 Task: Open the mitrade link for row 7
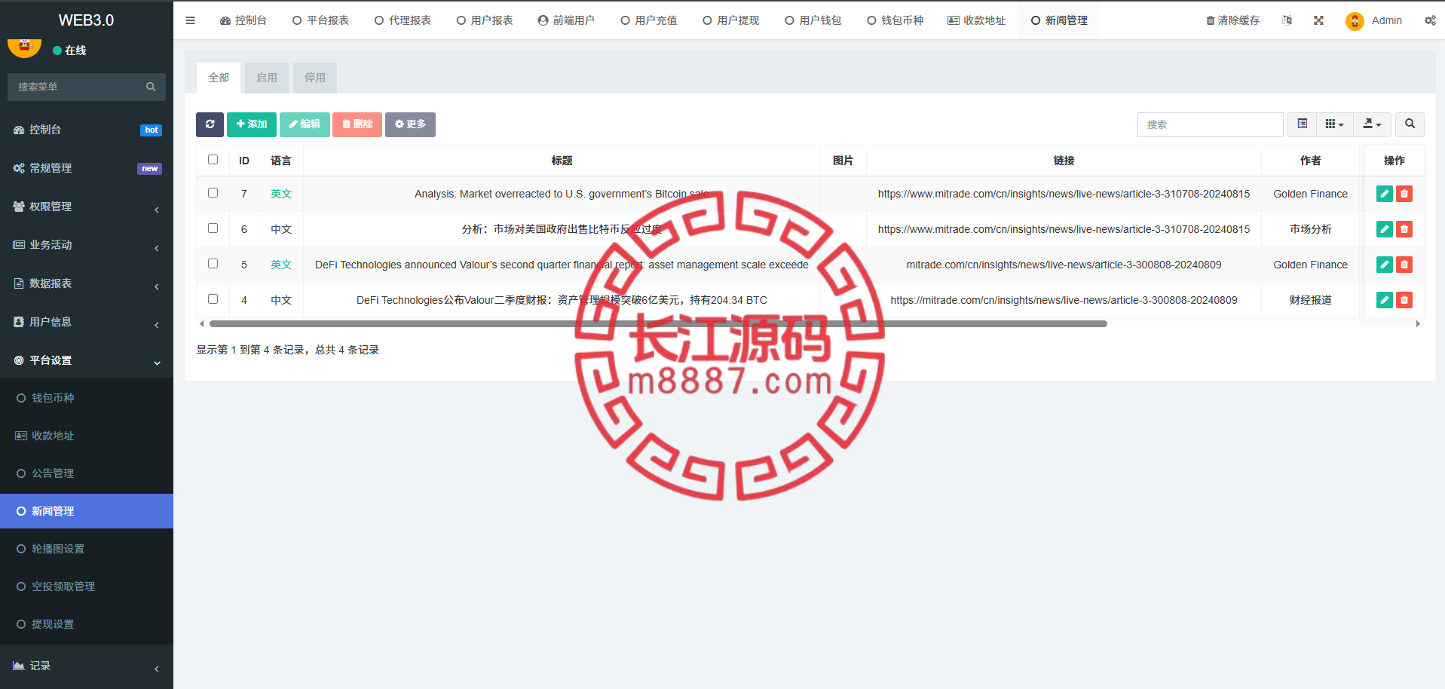pos(1064,194)
